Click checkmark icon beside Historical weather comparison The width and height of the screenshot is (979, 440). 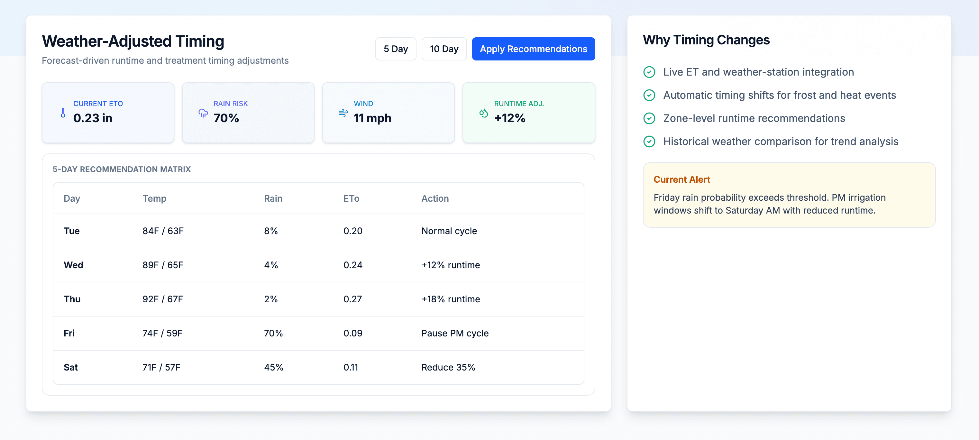[649, 141]
